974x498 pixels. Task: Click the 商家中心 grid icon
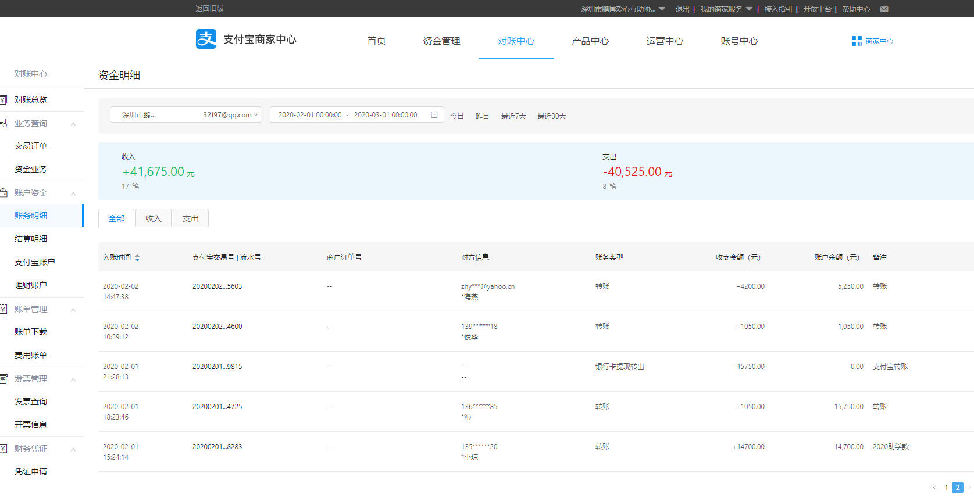click(857, 41)
